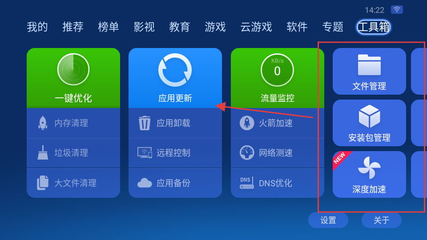Launch 深度加速 fan icon tile
The image size is (427, 240).
tap(369, 174)
